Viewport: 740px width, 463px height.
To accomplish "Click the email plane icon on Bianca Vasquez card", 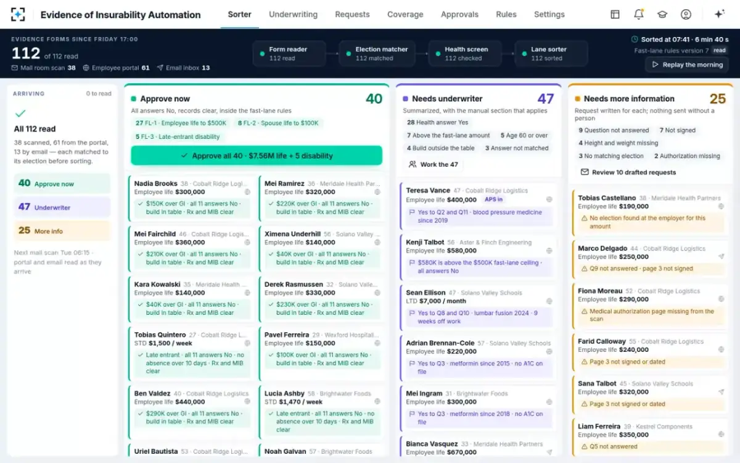I will click(x=549, y=452).
